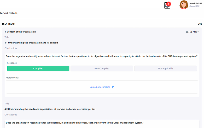Select the 4.2 Understanding the needs title
This screenshot has height=128, width=204.
pyautogui.click(x=50, y=109)
